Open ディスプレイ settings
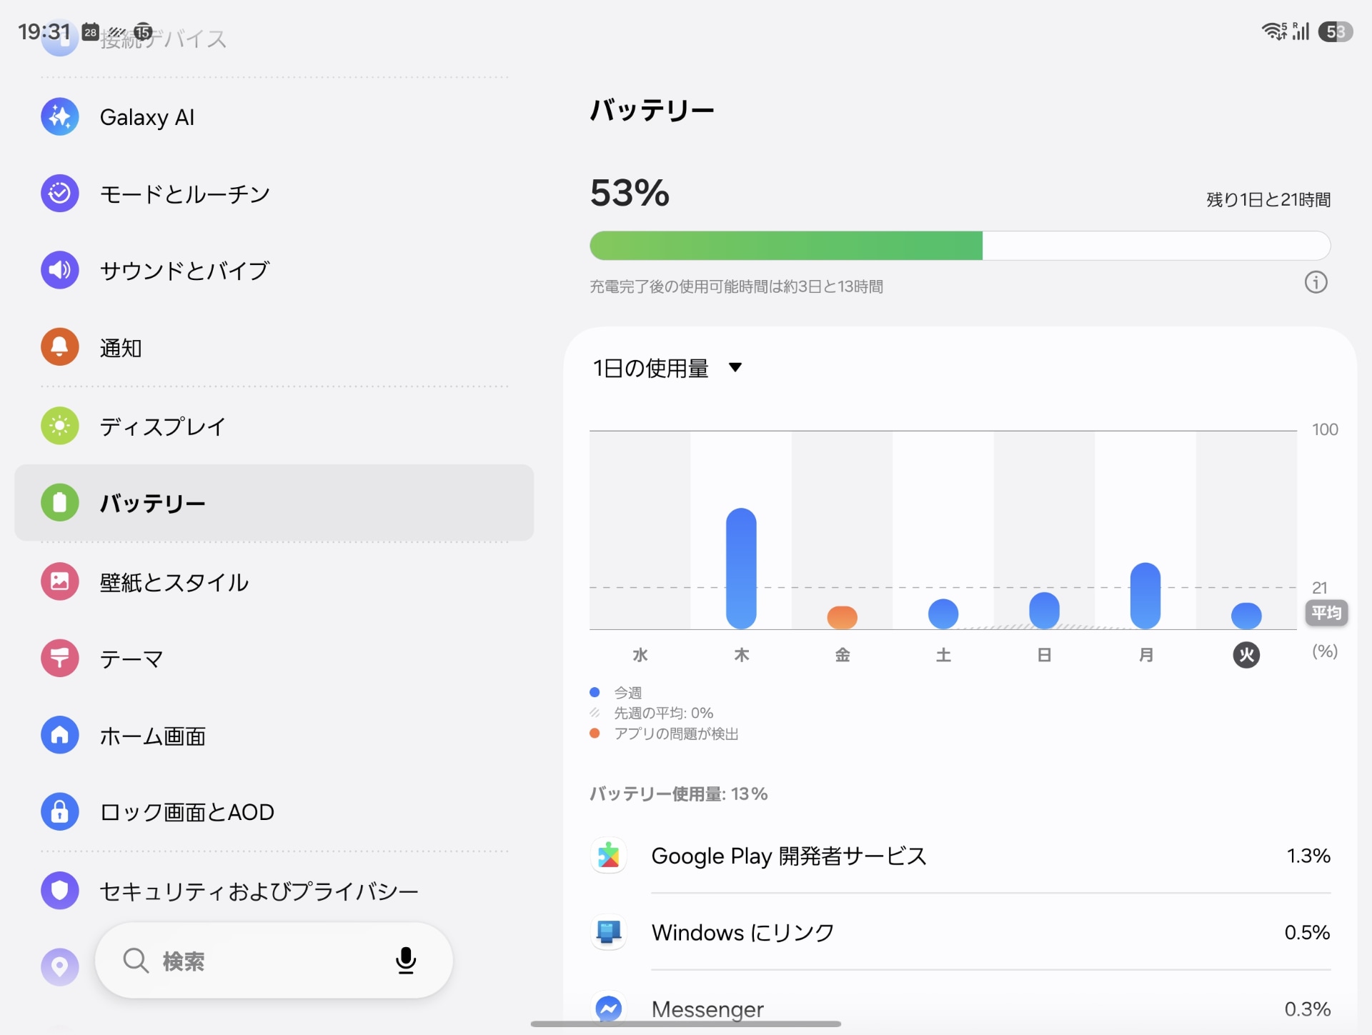Image resolution: width=1372 pixels, height=1035 pixels. (x=274, y=426)
